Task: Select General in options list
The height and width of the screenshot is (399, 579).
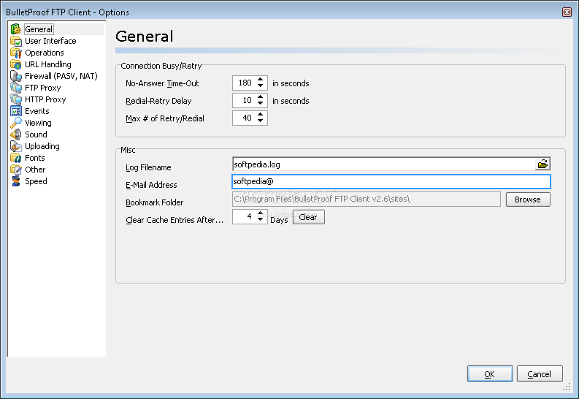Action: click(x=39, y=29)
